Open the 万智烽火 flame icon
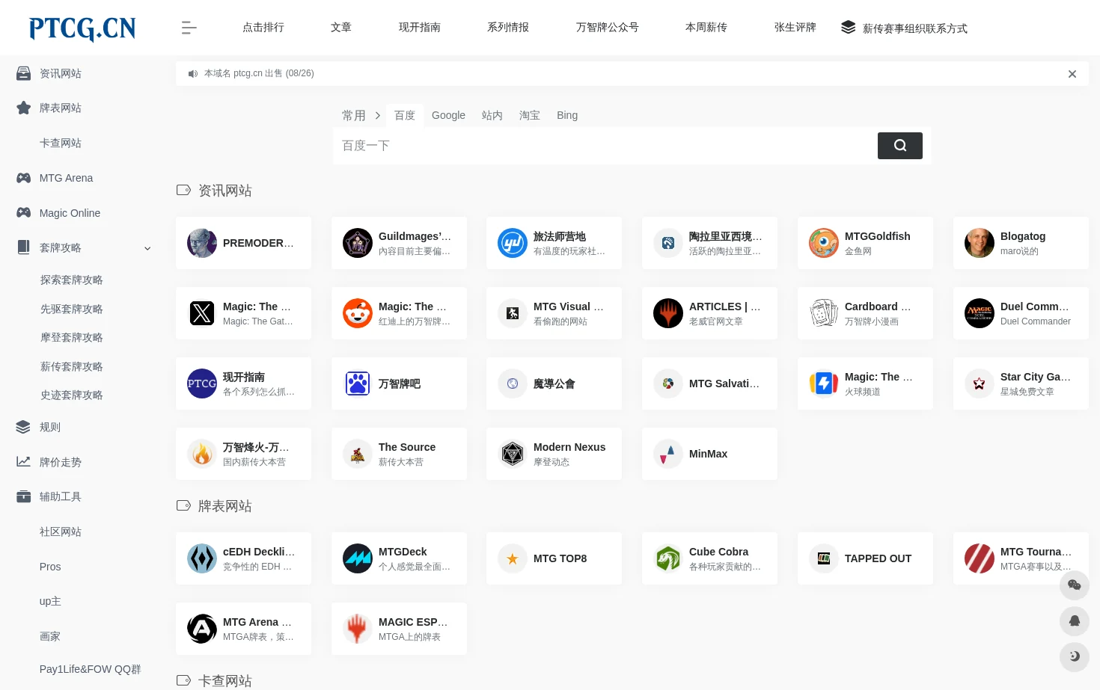Image resolution: width=1100 pixels, height=690 pixels. [x=202, y=454]
